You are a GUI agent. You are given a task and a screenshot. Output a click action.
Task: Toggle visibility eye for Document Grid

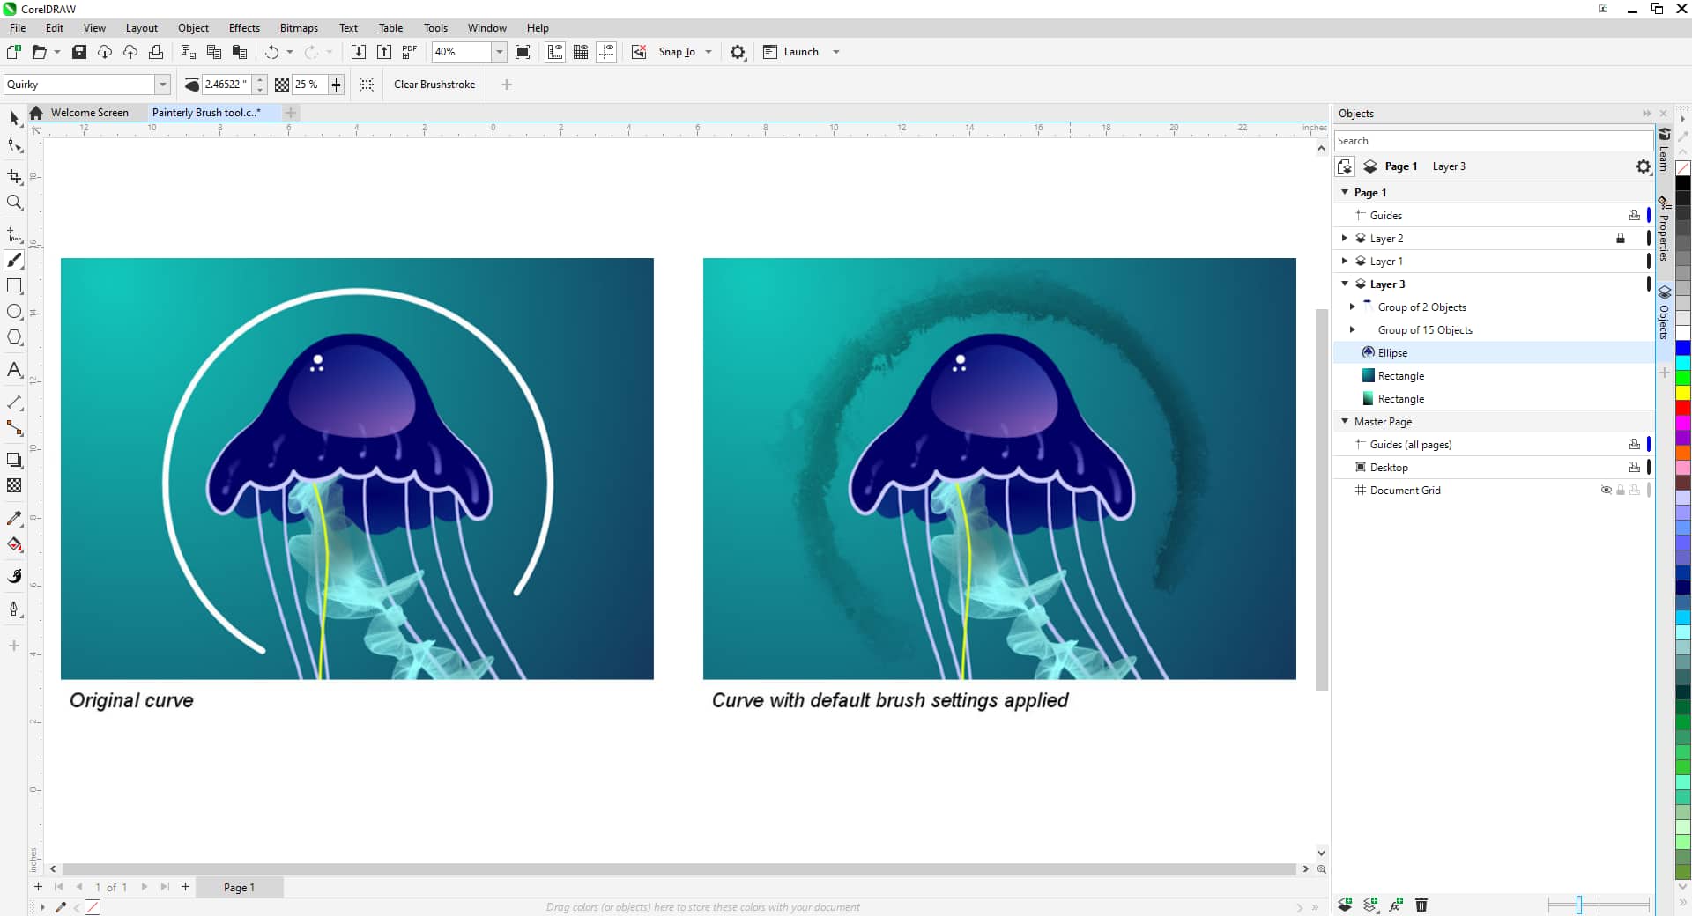pos(1606,491)
